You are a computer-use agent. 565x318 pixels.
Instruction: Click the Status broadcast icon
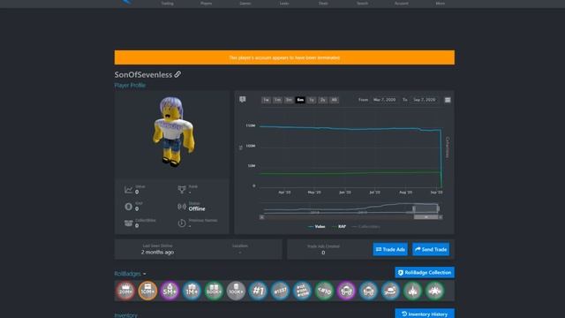click(x=182, y=207)
